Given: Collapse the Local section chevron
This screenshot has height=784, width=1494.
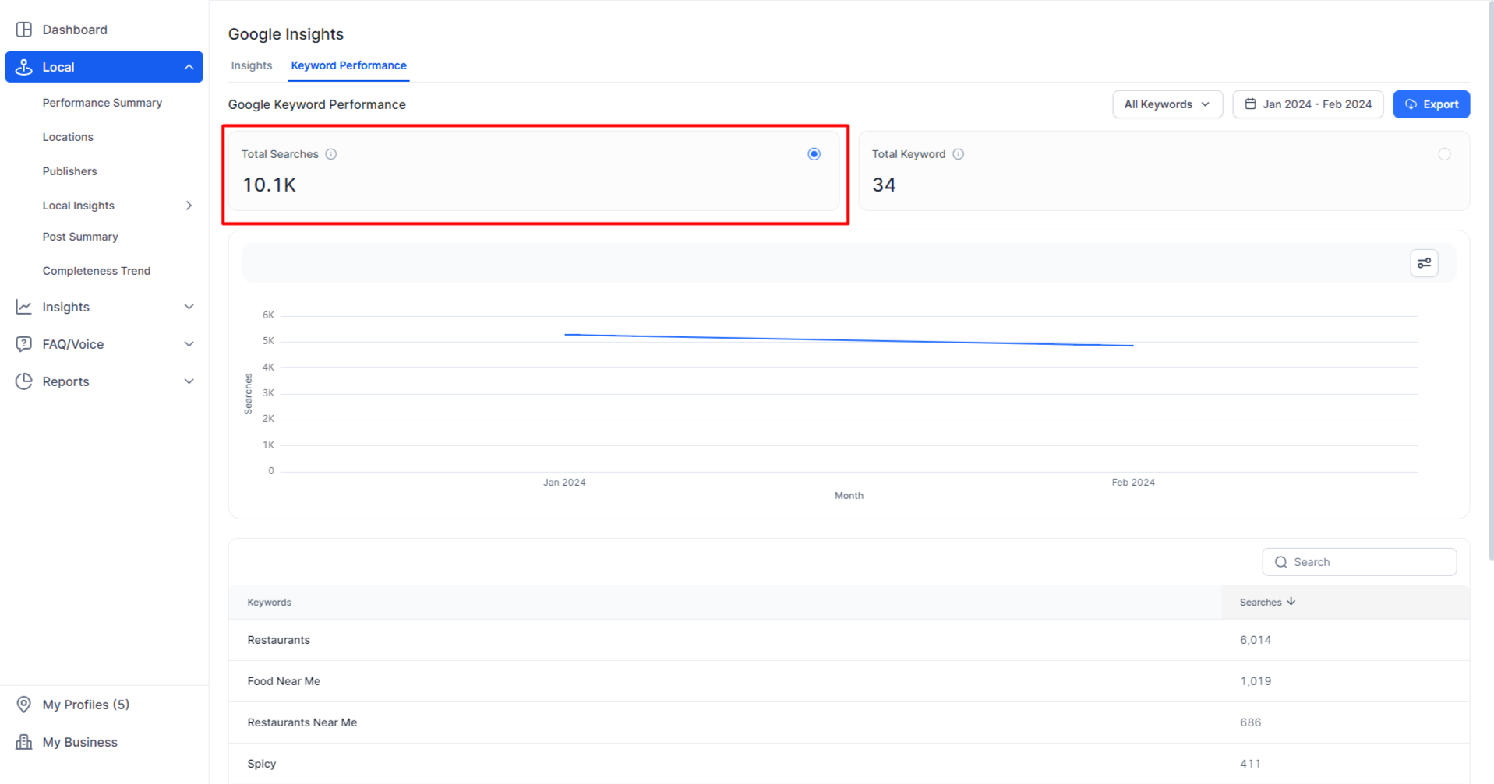Looking at the screenshot, I should click(x=189, y=67).
